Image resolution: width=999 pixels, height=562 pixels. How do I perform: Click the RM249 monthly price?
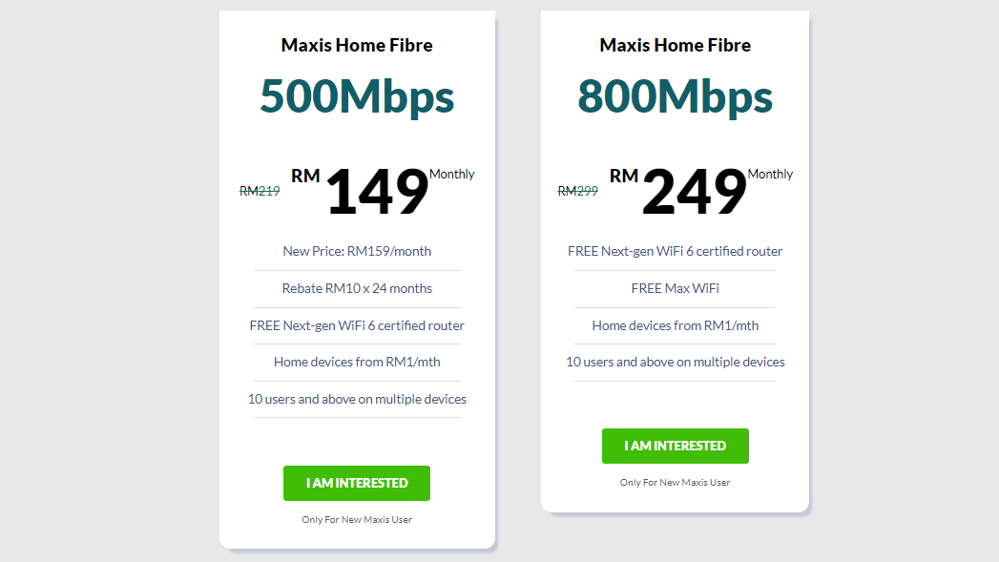(694, 192)
